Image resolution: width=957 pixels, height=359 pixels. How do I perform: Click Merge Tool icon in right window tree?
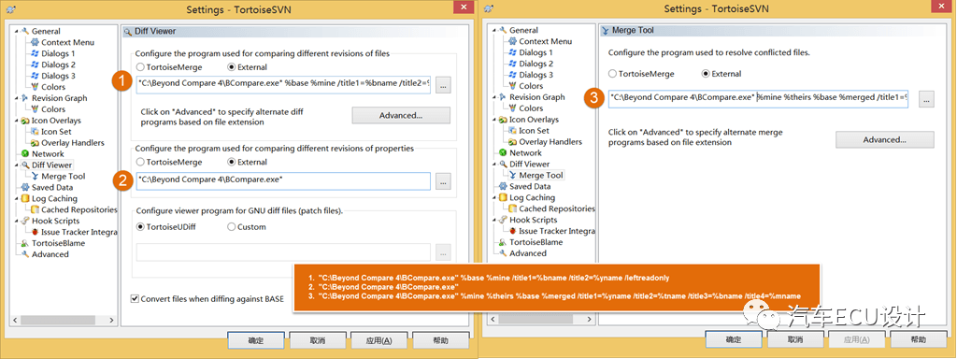pos(513,175)
